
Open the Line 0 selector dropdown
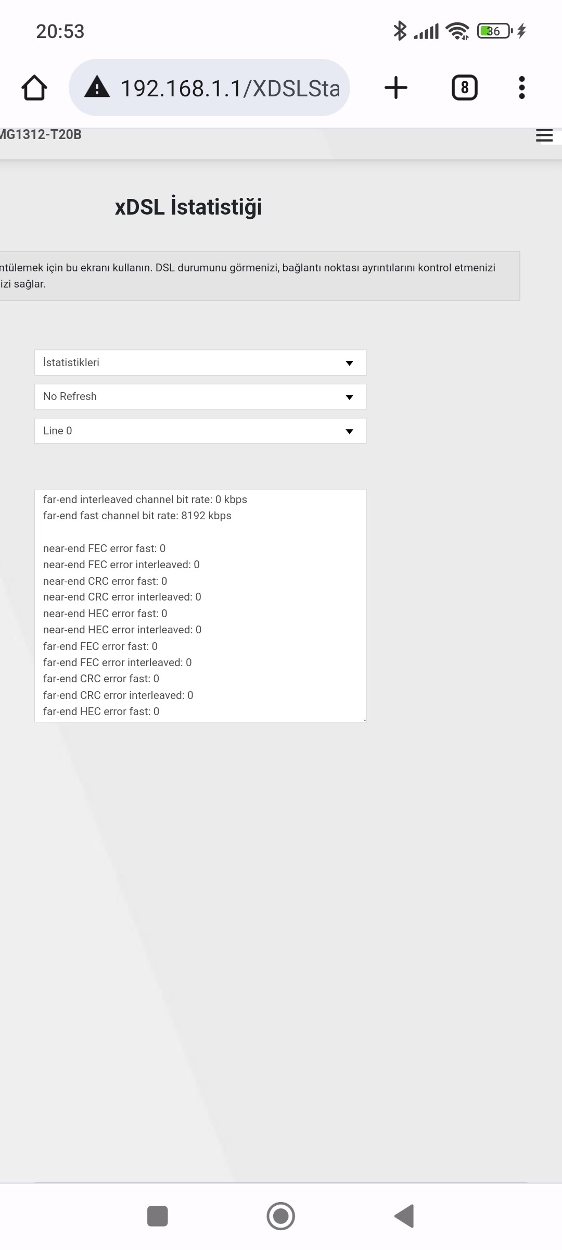[200, 431]
